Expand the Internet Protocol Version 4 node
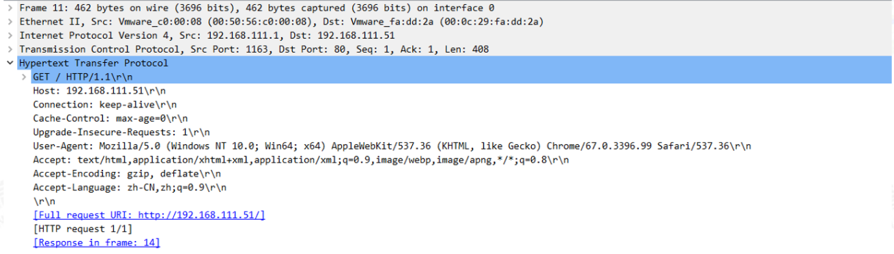The height and width of the screenshot is (254, 894). [x=9, y=36]
